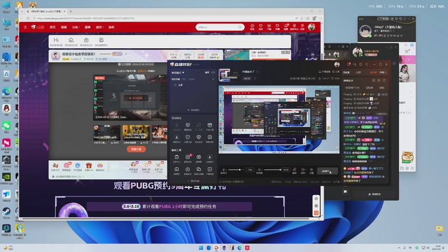Click 分享 share in streaming app
Viewport: 448px width, 252px height.
(335, 72)
